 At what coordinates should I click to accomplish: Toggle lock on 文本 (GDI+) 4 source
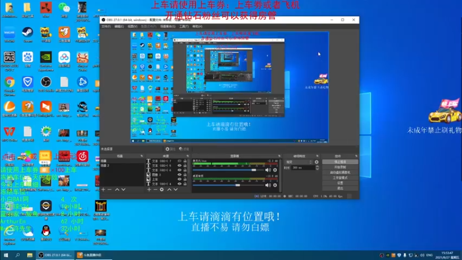coord(185,184)
